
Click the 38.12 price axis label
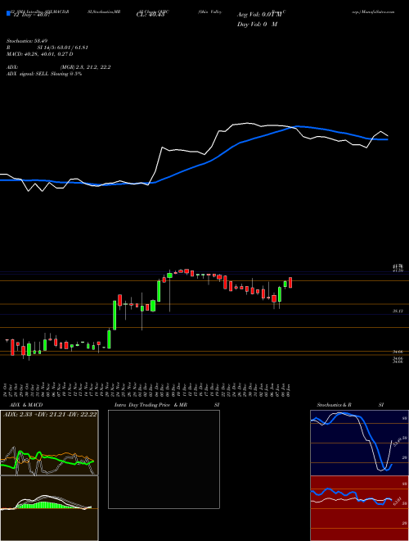pyautogui.click(x=398, y=311)
